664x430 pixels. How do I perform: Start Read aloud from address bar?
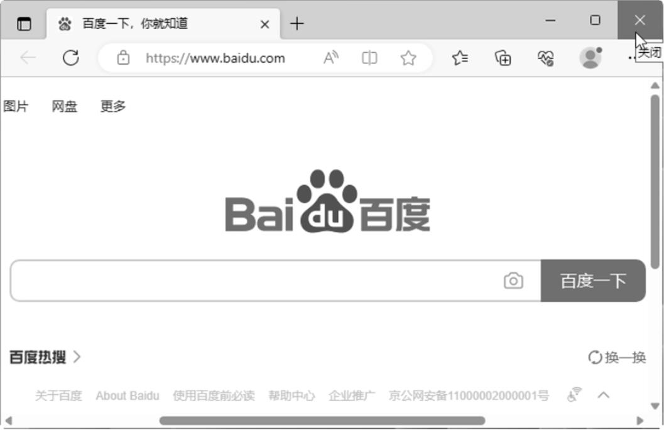tap(330, 58)
